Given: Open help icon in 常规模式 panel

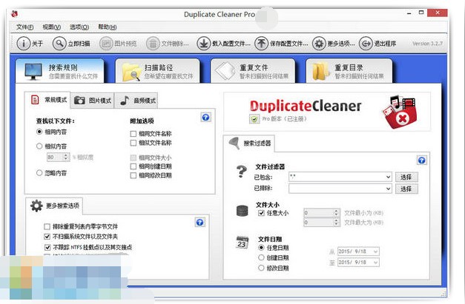Looking at the screenshot, I should coord(205,118).
